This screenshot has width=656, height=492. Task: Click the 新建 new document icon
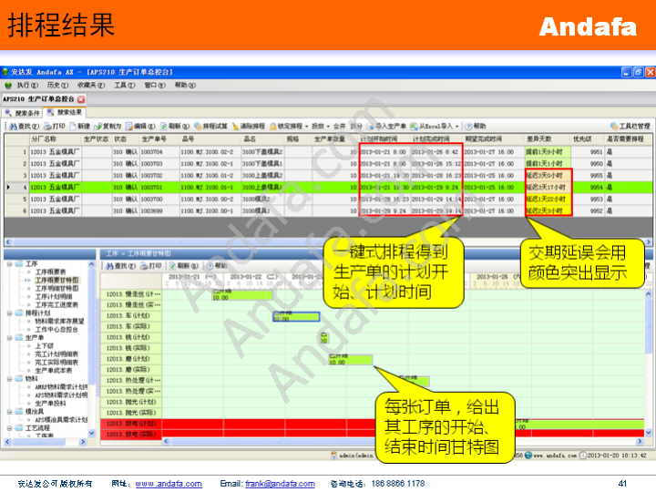[73, 127]
